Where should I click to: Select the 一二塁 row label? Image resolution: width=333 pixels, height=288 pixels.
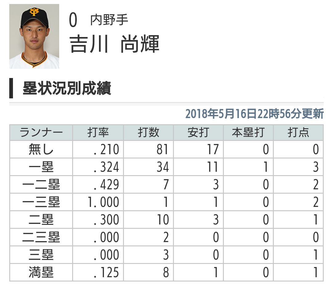pos(41,185)
